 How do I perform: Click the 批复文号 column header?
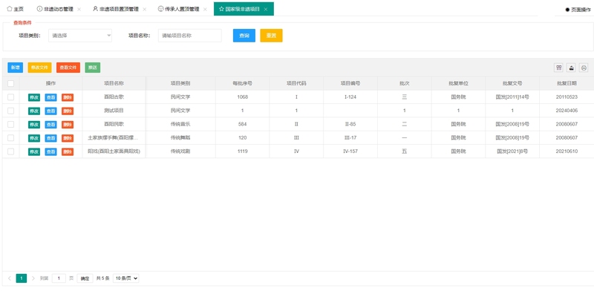click(512, 83)
